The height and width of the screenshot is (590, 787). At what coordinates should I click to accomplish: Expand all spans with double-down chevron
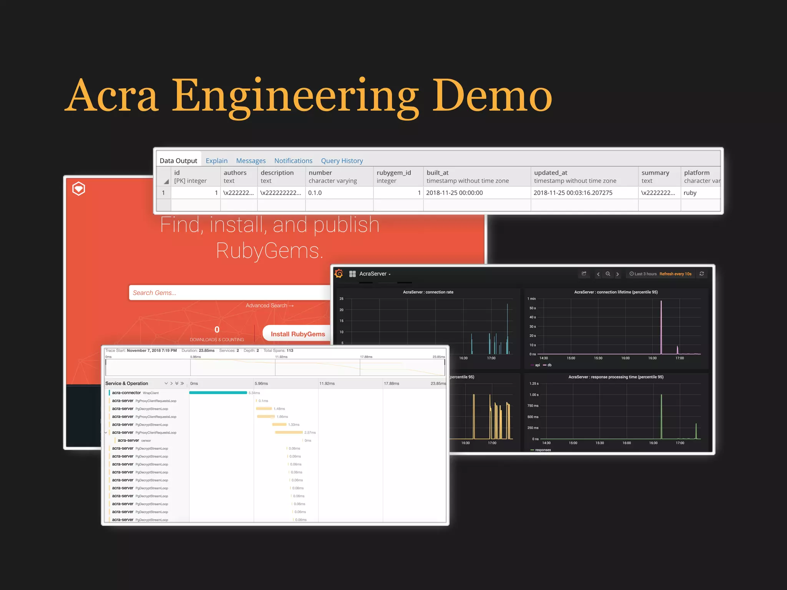click(177, 383)
